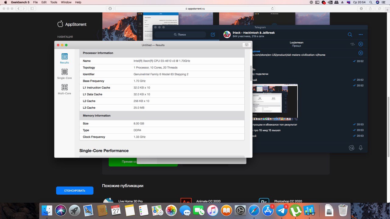Dismiss the pinned message in Telegram

361,53
